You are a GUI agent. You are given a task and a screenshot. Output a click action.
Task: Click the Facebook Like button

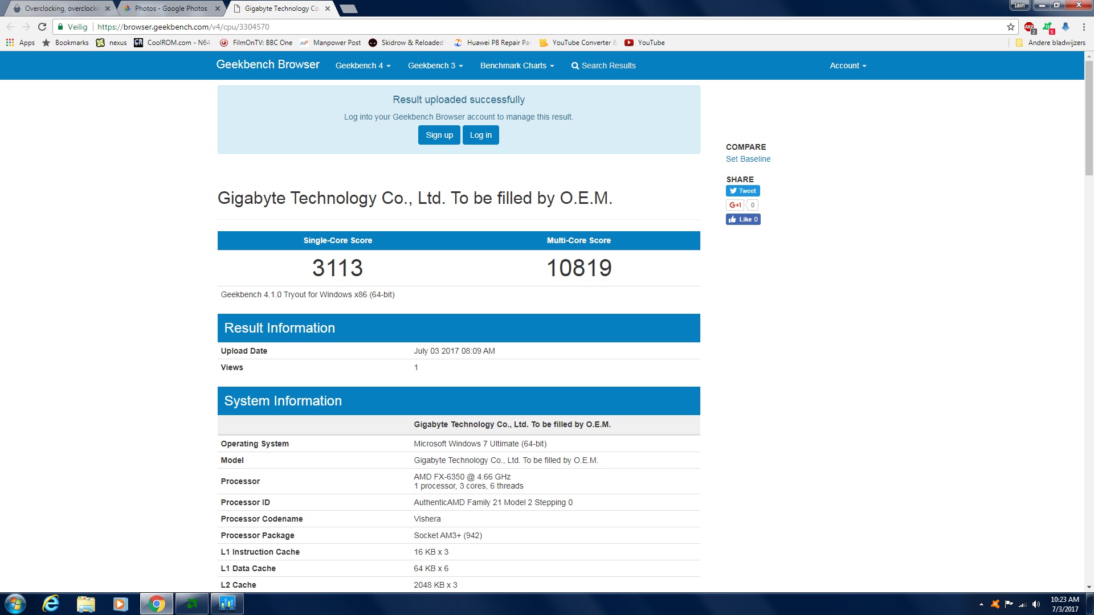coord(743,219)
